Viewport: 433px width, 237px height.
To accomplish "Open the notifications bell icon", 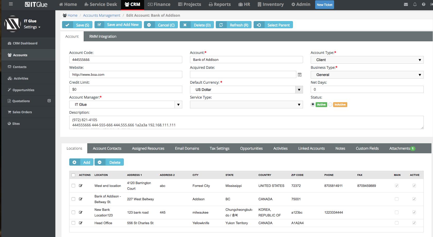I will 415,4.
